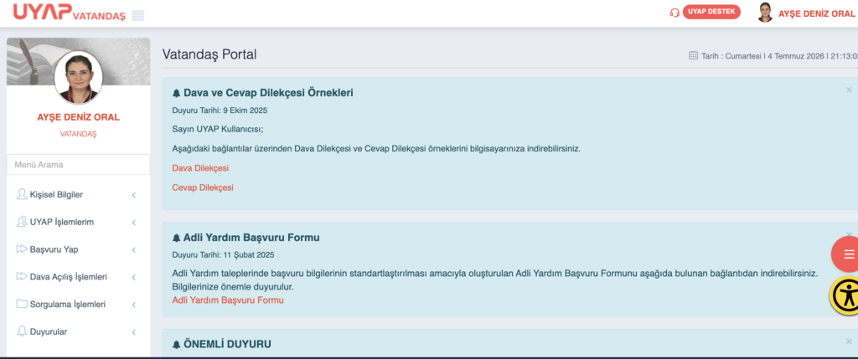Click the large profile photo in sidebar
This screenshot has width=858, height=359.
78,77
